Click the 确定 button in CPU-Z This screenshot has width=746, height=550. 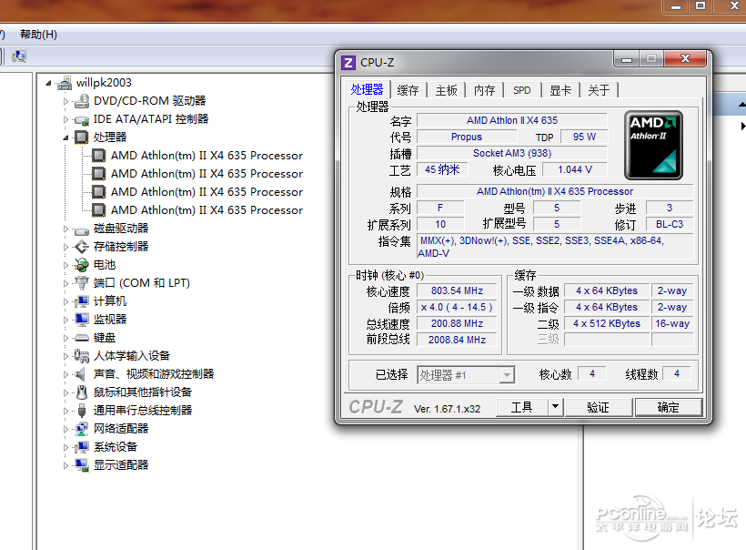click(x=668, y=407)
